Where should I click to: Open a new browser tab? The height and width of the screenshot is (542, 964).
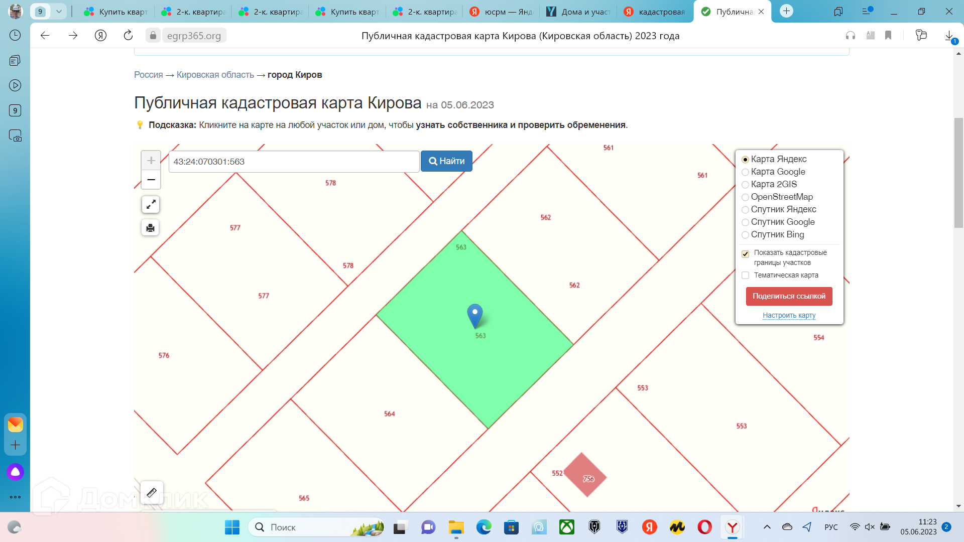point(787,11)
